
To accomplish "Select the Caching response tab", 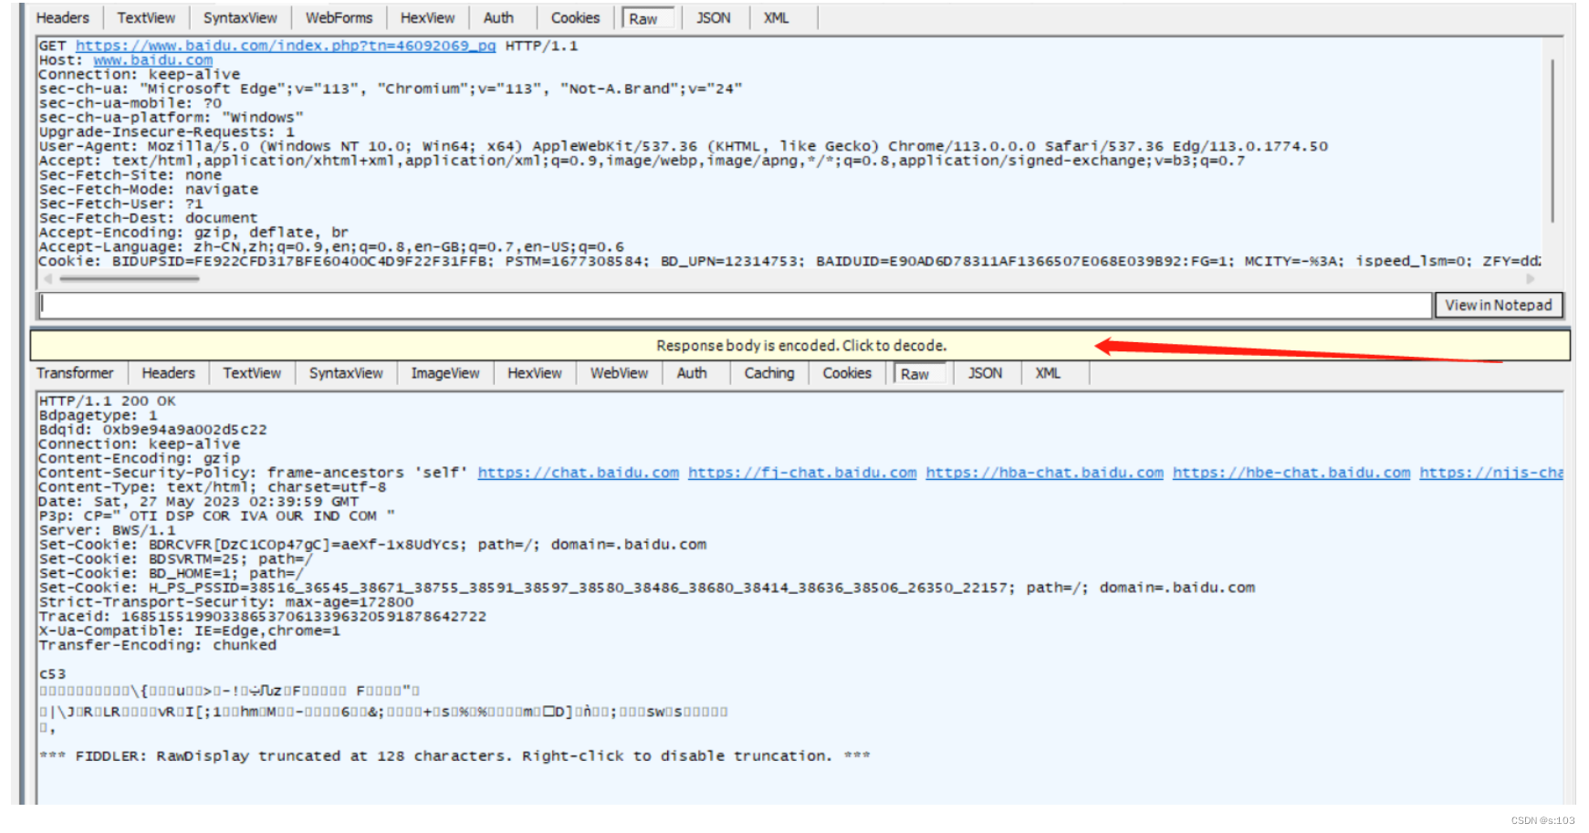I will coord(769,373).
